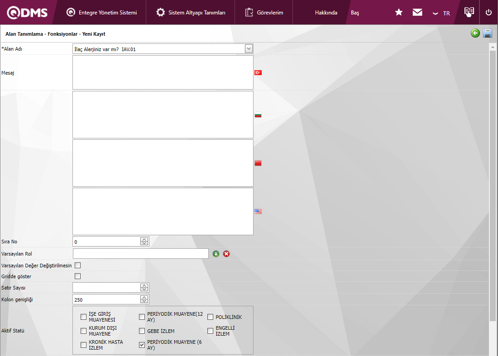
Task: Click the Görevlerim clipboard icon
Action: [249, 12]
